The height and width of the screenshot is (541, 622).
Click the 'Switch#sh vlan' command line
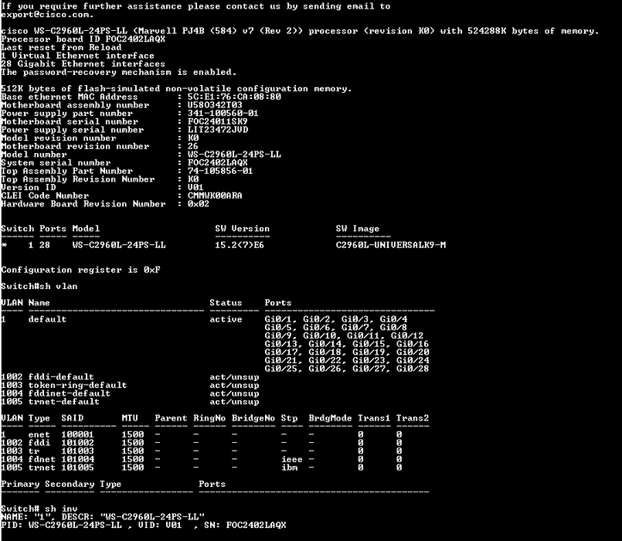click(39, 287)
